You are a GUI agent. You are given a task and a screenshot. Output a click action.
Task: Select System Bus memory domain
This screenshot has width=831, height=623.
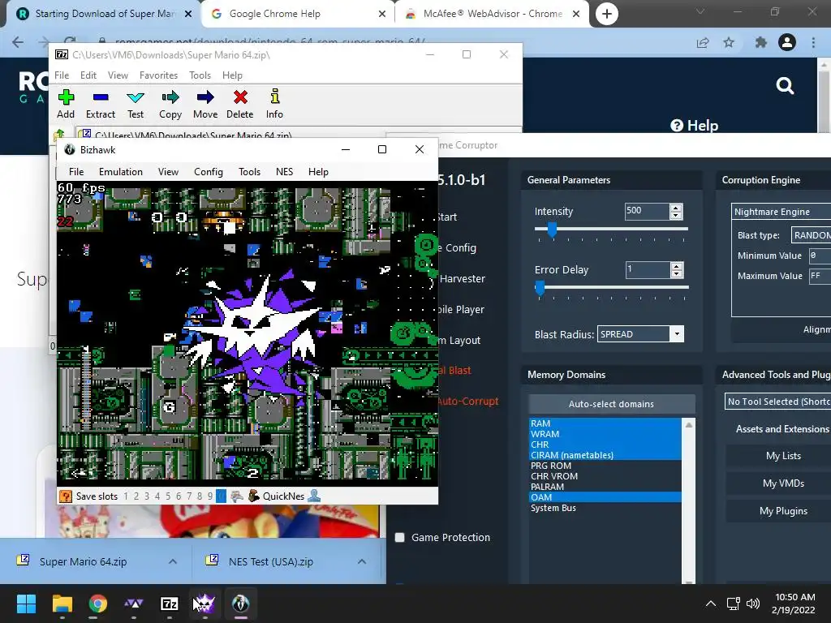(605, 508)
